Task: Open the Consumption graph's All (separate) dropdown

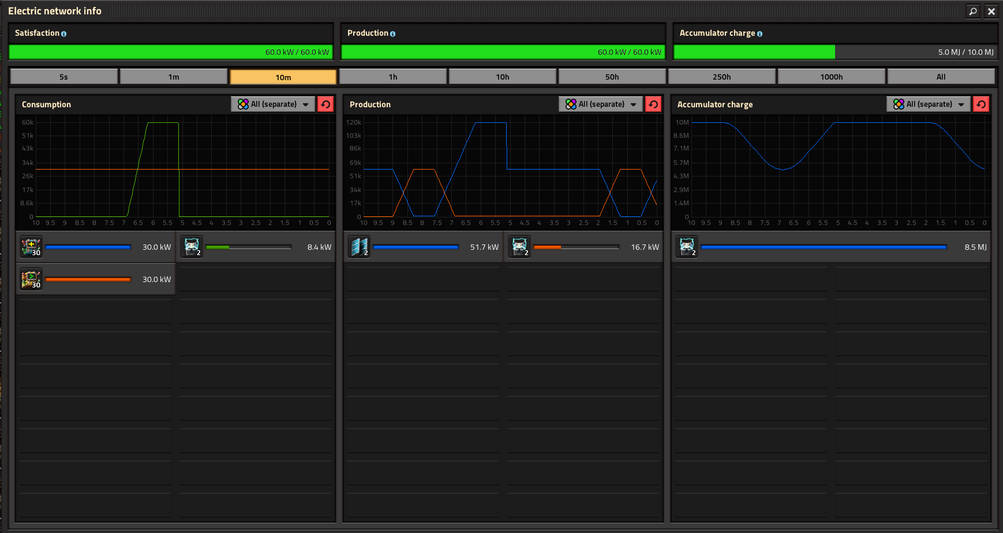Action: point(274,104)
